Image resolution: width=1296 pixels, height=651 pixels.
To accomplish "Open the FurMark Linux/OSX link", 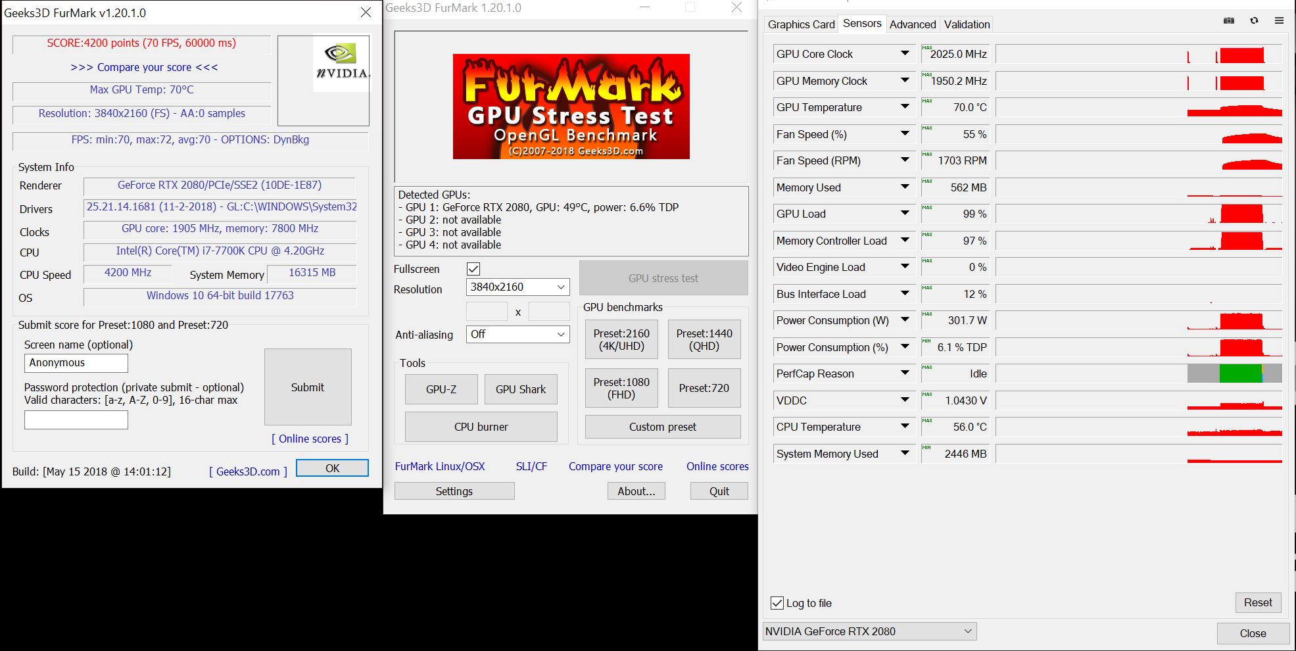I will [440, 466].
